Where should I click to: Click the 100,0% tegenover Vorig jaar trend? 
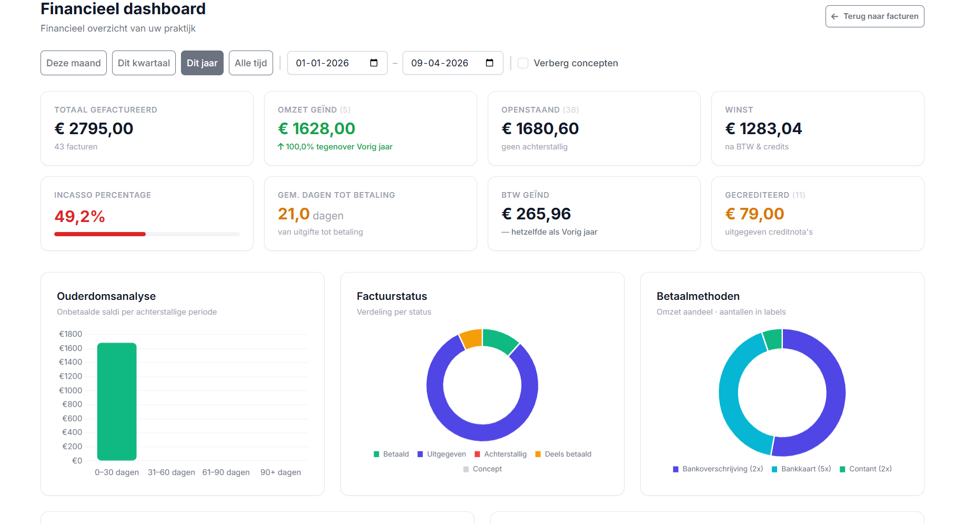[335, 147]
